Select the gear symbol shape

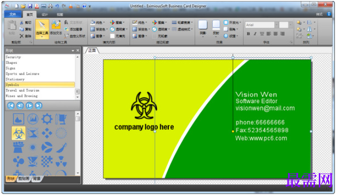(47, 119)
